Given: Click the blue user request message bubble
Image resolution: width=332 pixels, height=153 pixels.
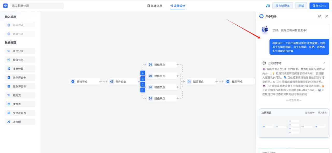Looking at the screenshot, I should [299, 47].
